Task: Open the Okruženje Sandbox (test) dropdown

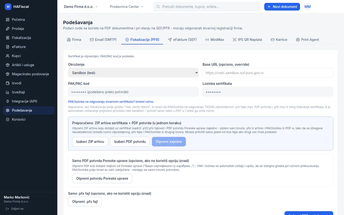Action: tap(133, 73)
